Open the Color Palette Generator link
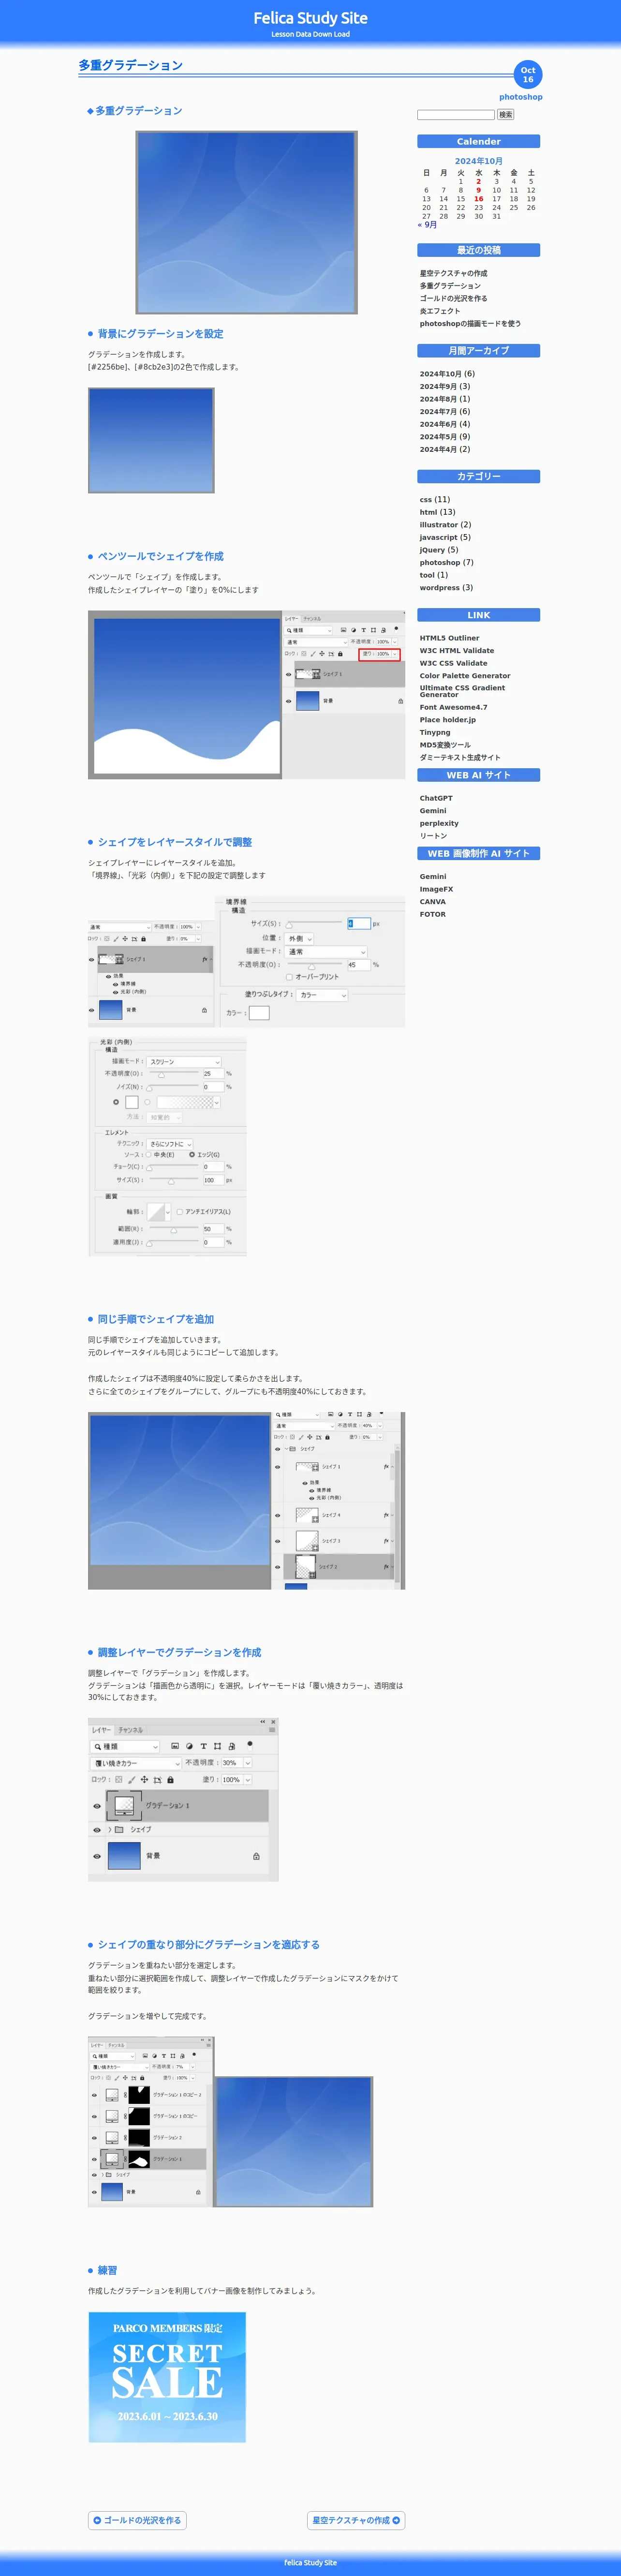This screenshot has width=621, height=2576. (465, 676)
